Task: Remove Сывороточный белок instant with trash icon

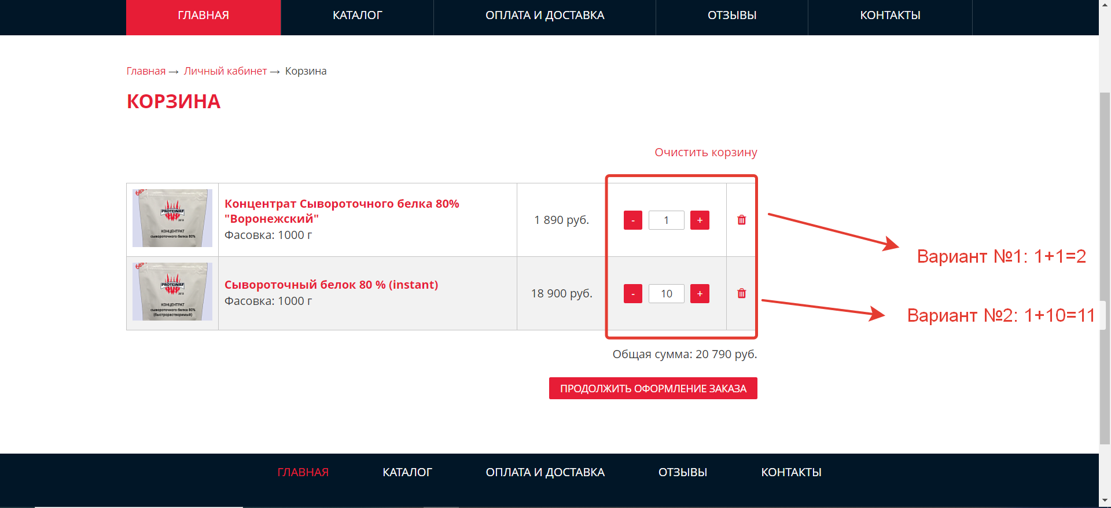Action: click(741, 293)
